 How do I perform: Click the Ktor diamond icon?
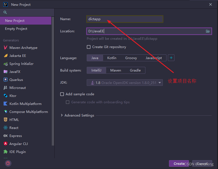pyautogui.click(x=6, y=96)
